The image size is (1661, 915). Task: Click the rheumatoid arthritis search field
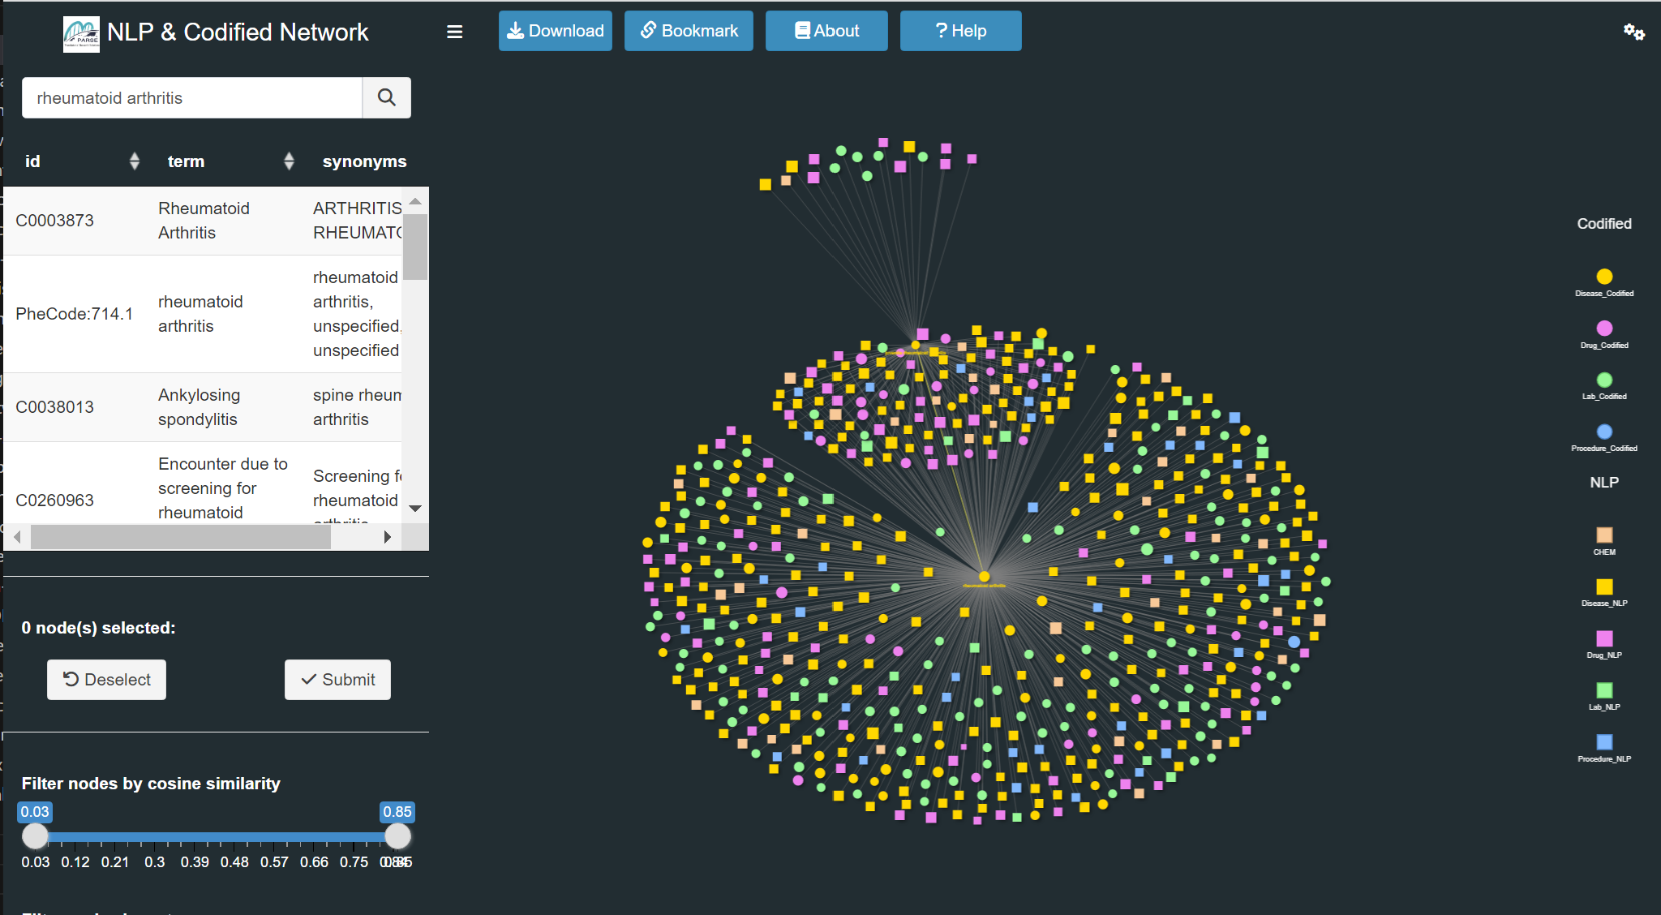pos(192,98)
